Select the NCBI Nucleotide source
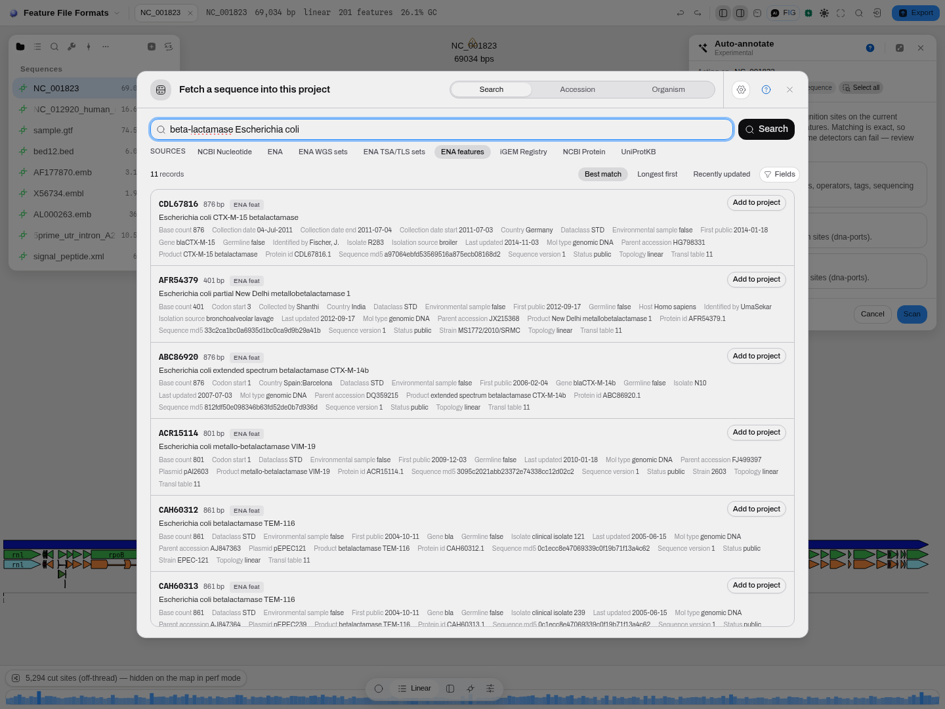Screen dimensions: 945x709 224,152
